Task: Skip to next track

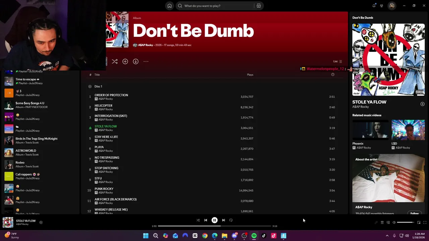Action: coord(224,220)
